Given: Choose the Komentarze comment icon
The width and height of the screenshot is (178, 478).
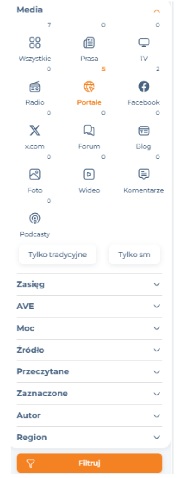Looking at the screenshot, I should [144, 174].
